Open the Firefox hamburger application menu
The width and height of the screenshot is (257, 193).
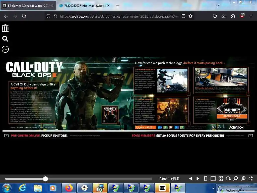[x=251, y=16]
